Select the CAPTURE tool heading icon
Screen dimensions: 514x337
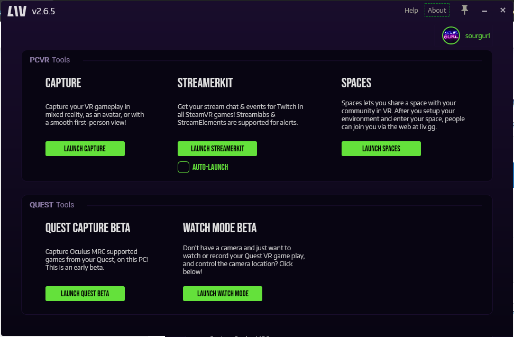click(x=63, y=83)
